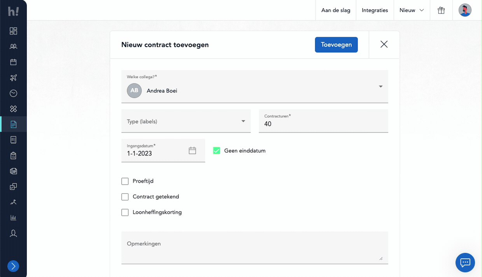The width and height of the screenshot is (482, 277).
Task: Open Aan de slag menu item
Action: tap(336, 10)
